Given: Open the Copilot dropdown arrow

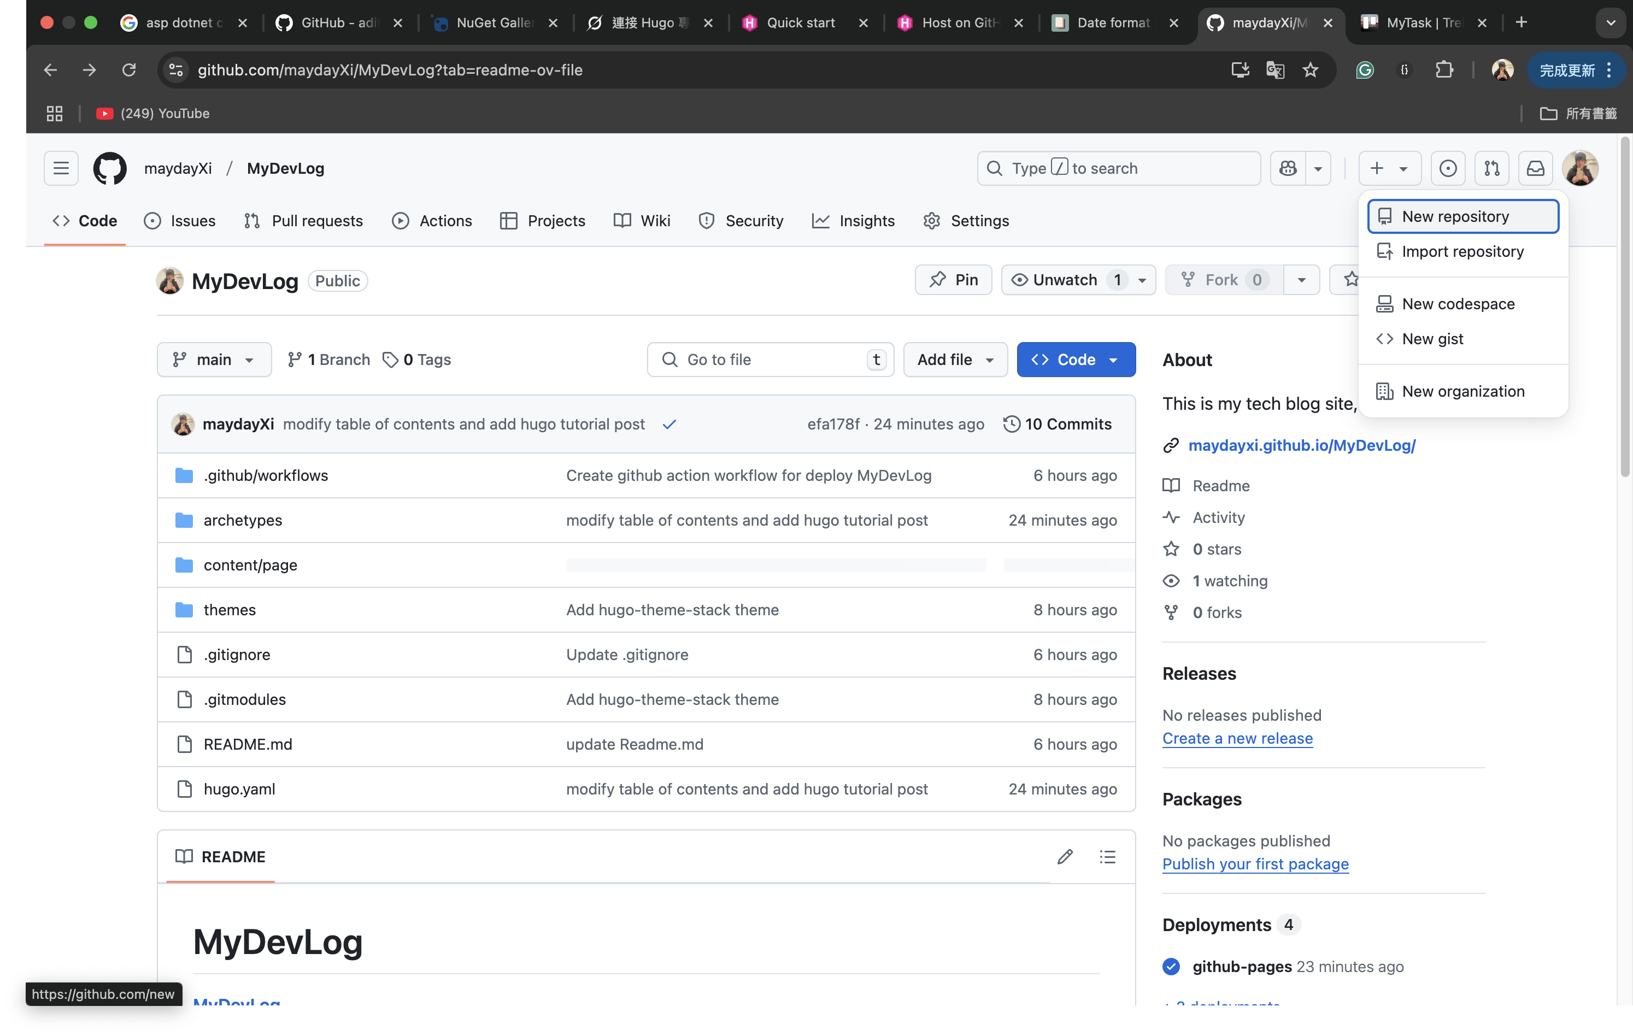Looking at the screenshot, I should point(1318,168).
